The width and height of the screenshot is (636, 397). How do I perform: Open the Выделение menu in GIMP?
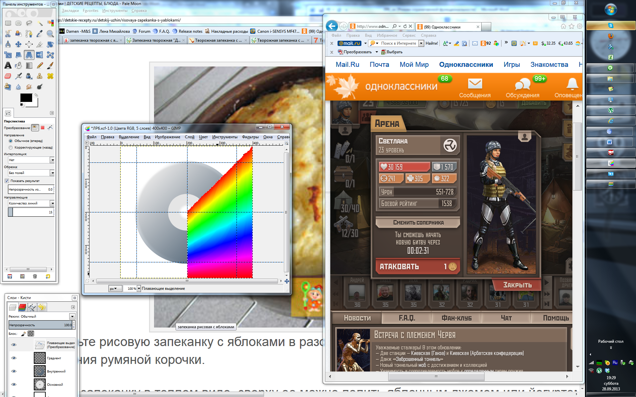pos(129,137)
